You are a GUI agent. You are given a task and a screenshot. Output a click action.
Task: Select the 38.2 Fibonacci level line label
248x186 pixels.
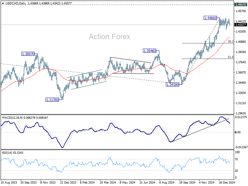[x=230, y=42]
